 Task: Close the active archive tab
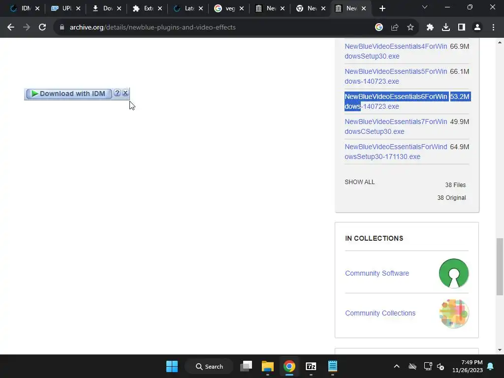364,9
